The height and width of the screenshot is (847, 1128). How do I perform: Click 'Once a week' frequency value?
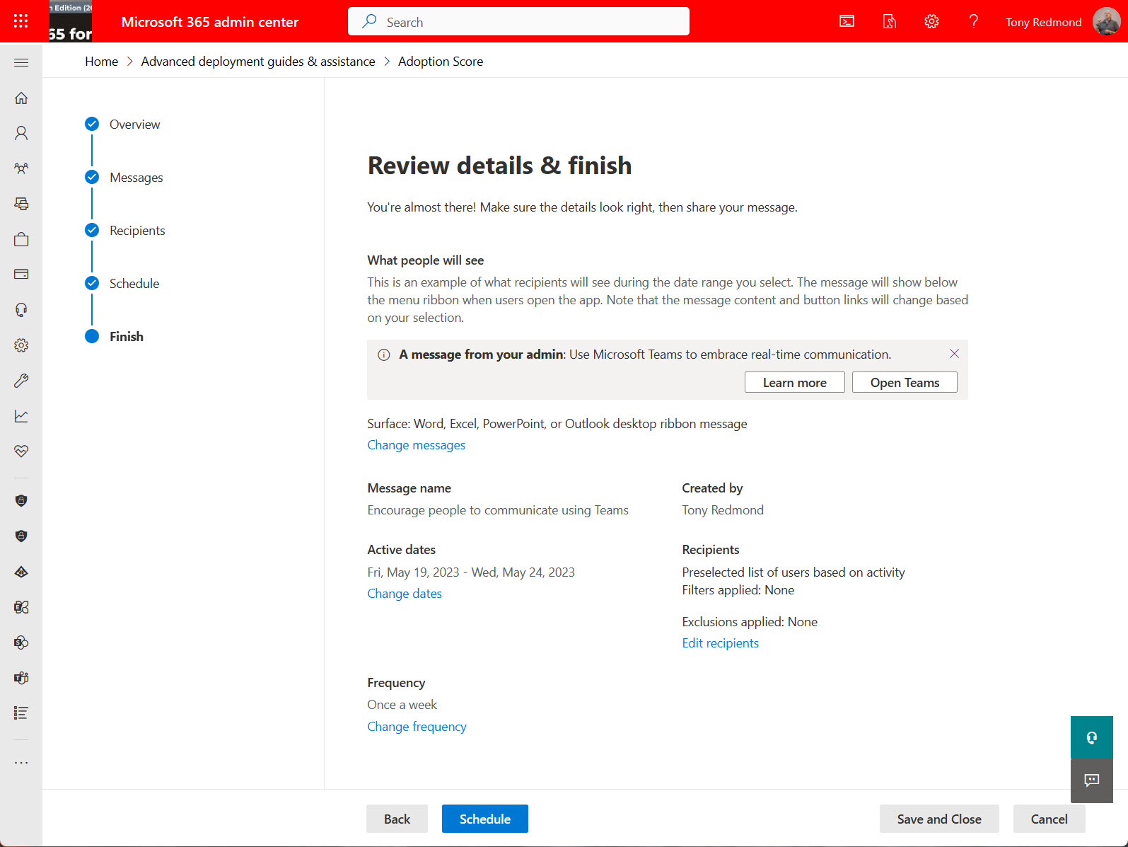point(402,705)
